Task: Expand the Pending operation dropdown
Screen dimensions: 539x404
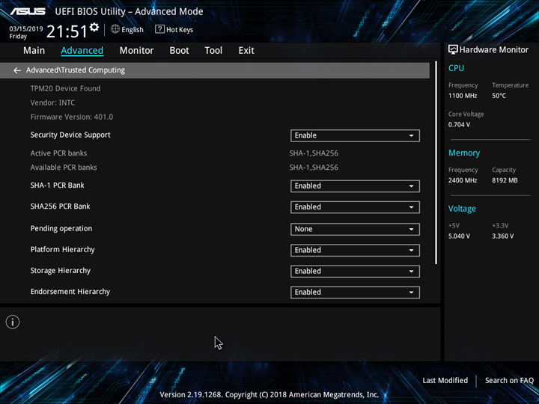Action: click(355, 229)
